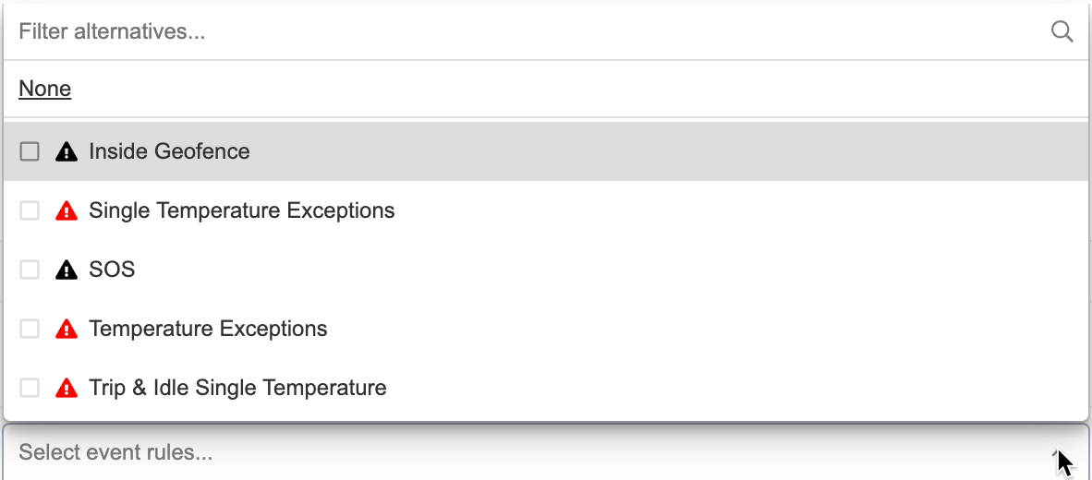Viewport: 1092px width, 480px height.
Task: Tick the Single Temperature Exceptions checkbox
Action: pyautogui.click(x=30, y=210)
